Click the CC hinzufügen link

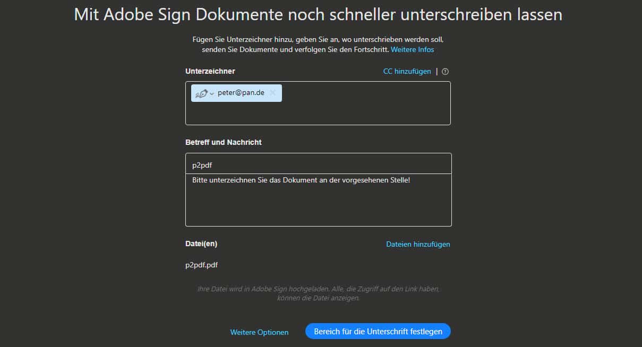(x=407, y=71)
